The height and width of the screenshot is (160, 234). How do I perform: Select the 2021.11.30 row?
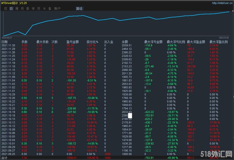tap(8, 45)
